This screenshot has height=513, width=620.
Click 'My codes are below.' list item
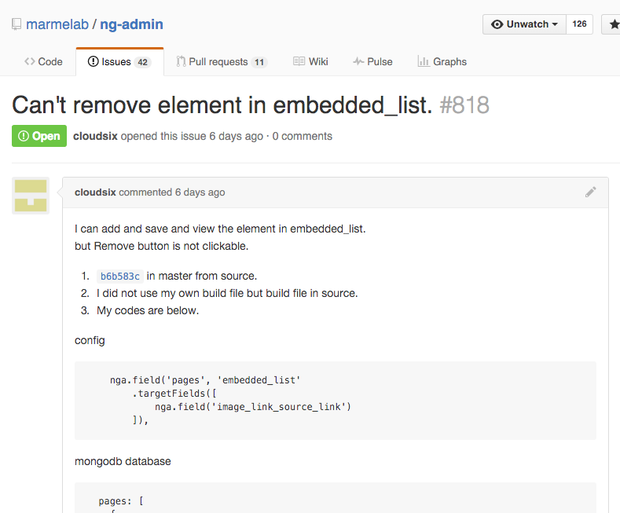coord(148,310)
